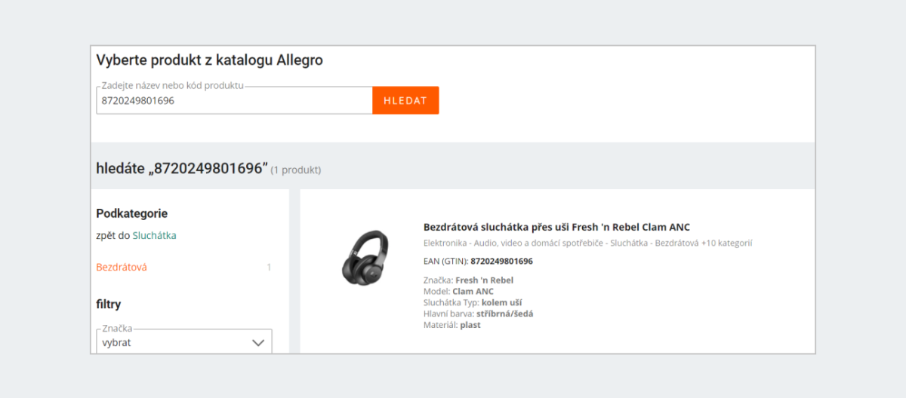Select the Bezdrátová subcategory
Screen dimensions: 906x398
tap(122, 267)
